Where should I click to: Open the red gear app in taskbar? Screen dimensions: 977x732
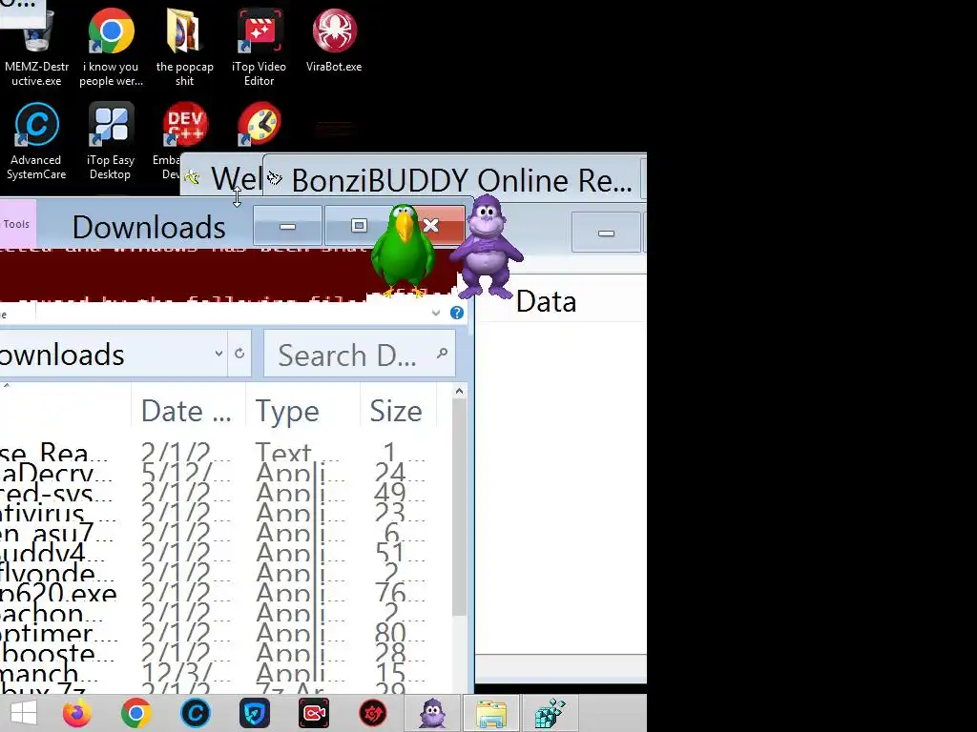(373, 713)
